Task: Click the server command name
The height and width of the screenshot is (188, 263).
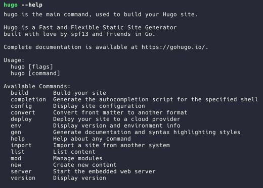Action: point(21,172)
